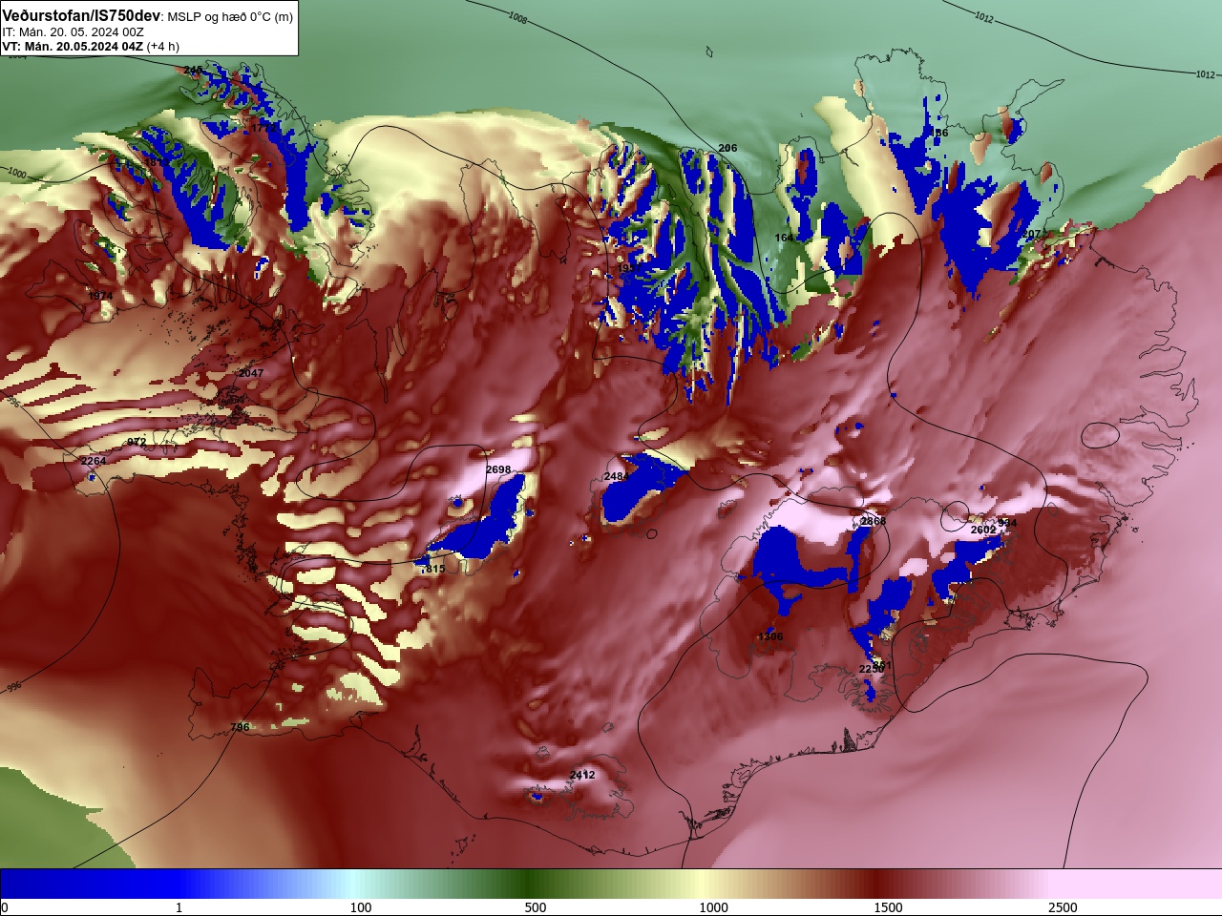The image size is (1222, 916).
Task: Click the 1008 isobar label
Action: 517,17
